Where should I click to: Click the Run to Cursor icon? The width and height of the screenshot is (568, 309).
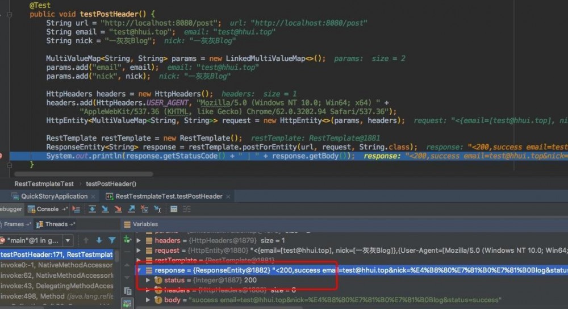click(x=157, y=209)
